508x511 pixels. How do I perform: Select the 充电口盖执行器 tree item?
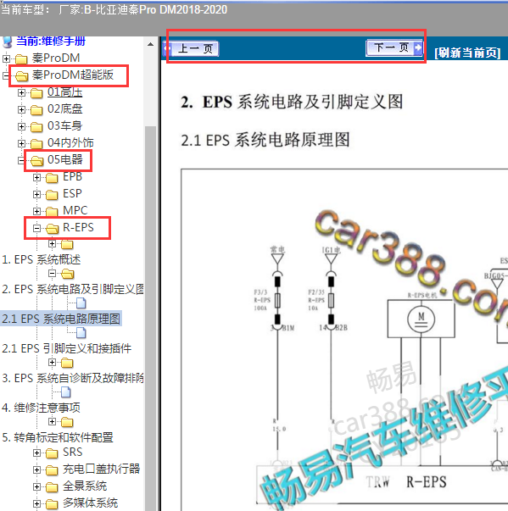pyautogui.click(x=102, y=469)
